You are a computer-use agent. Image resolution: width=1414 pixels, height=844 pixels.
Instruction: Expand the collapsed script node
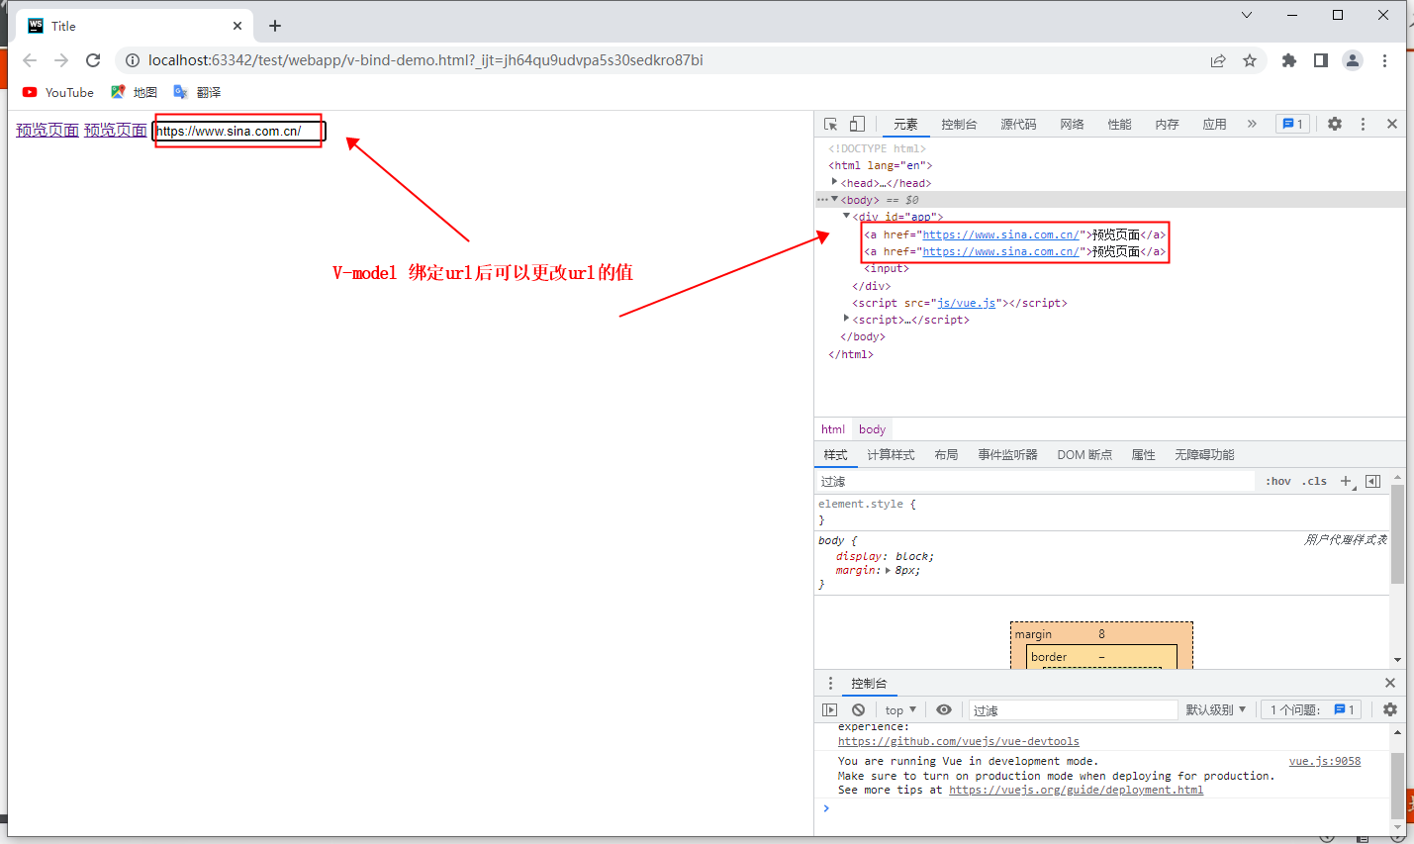[847, 319]
